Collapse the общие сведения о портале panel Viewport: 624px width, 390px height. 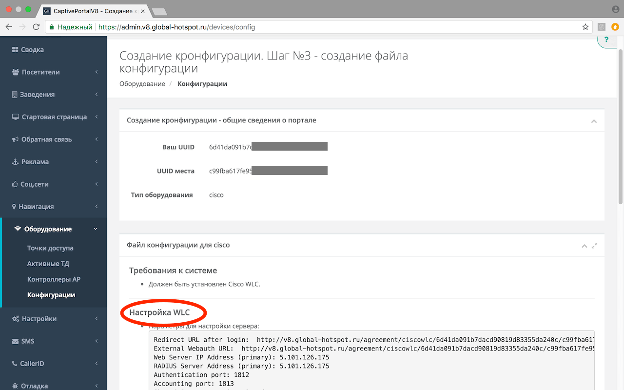594,121
